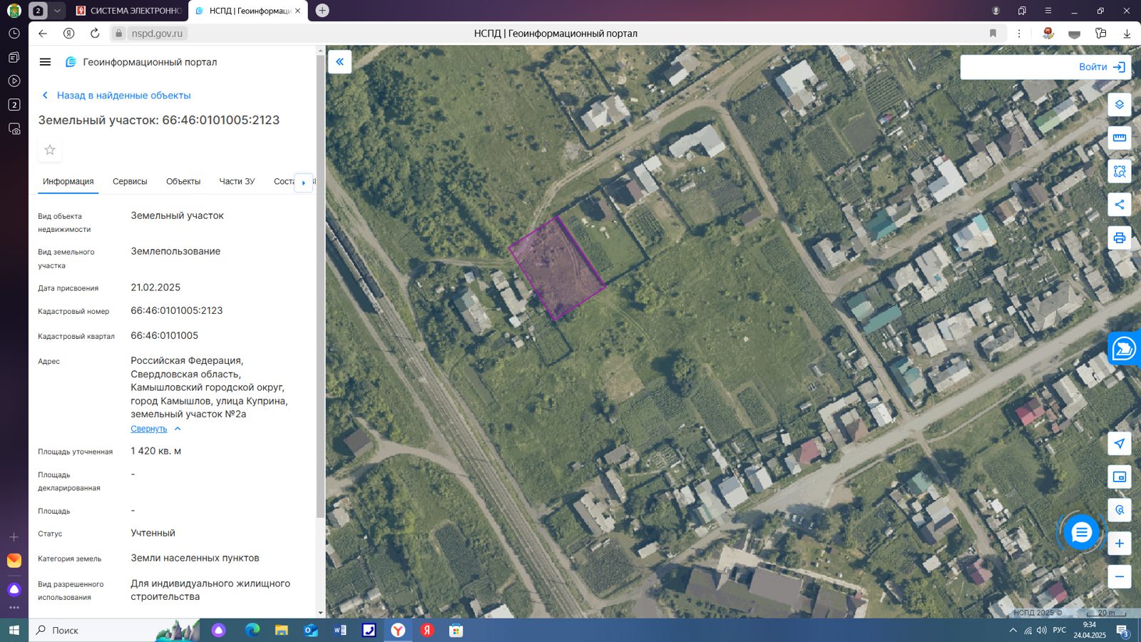Click the info panel vertical scrollbar
This screenshot has height=642, width=1141.
point(320,285)
